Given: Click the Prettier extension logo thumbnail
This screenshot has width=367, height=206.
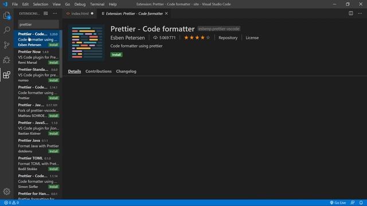Looking at the screenshot, I should pyautogui.click(x=87, y=42).
